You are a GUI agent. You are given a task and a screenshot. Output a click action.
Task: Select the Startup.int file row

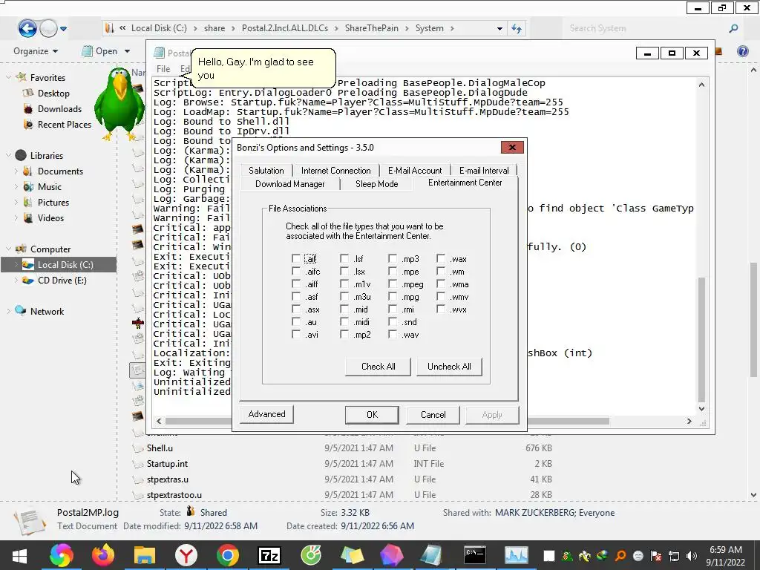coord(341,464)
